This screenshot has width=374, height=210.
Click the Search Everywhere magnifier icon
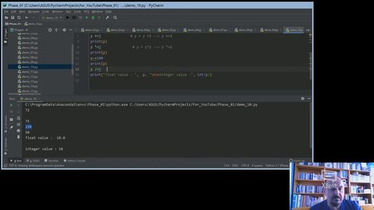[x=115, y=17]
